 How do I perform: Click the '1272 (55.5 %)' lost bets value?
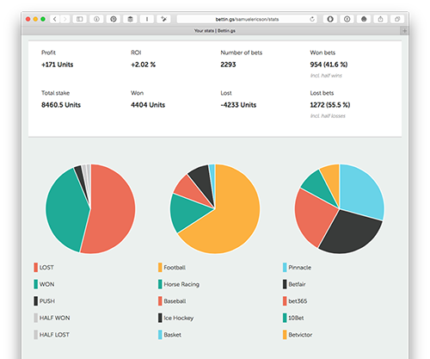(330, 105)
